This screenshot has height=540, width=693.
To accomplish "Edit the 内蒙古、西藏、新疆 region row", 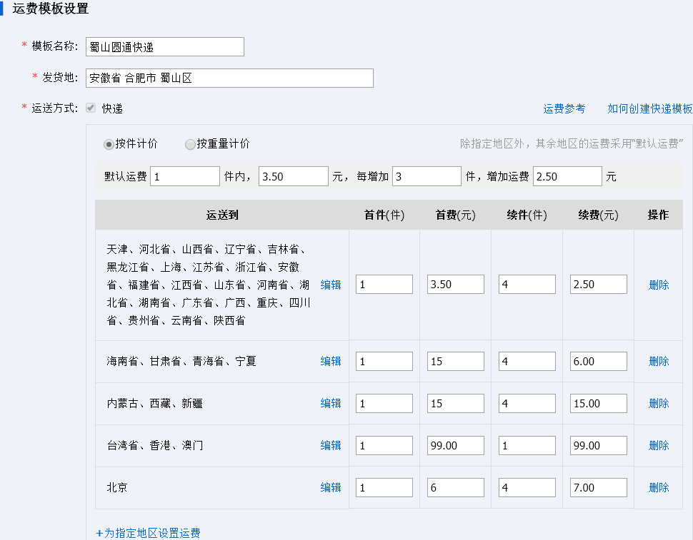I will (x=331, y=403).
